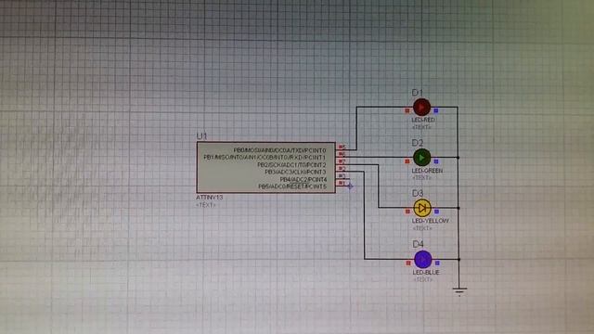Click the LED-RED value label

click(x=423, y=120)
